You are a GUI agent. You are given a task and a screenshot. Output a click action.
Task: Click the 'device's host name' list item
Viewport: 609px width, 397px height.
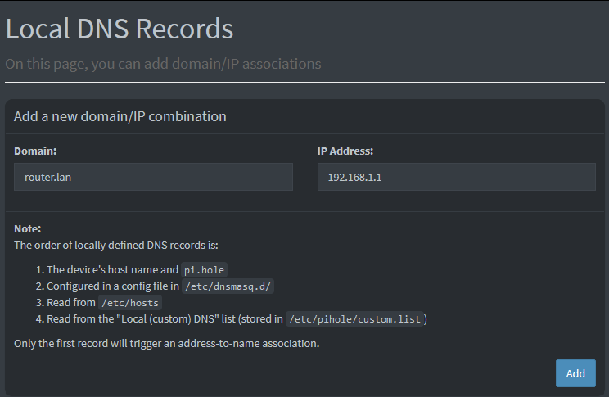(113, 269)
